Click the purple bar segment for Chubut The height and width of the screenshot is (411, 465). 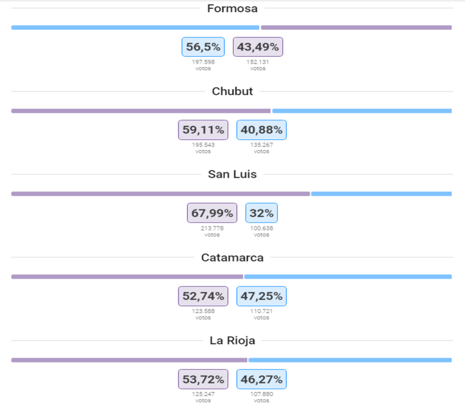pyautogui.click(x=141, y=111)
